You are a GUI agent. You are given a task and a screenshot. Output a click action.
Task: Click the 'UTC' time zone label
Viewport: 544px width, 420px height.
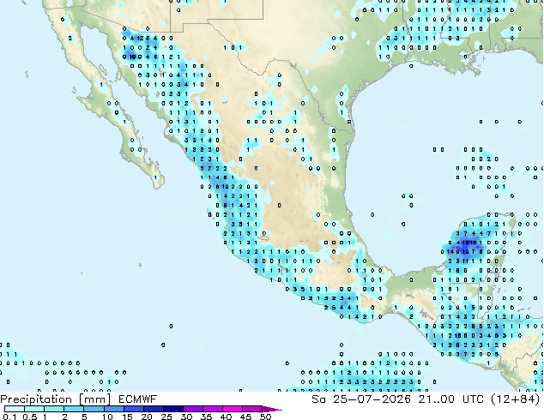(x=473, y=399)
